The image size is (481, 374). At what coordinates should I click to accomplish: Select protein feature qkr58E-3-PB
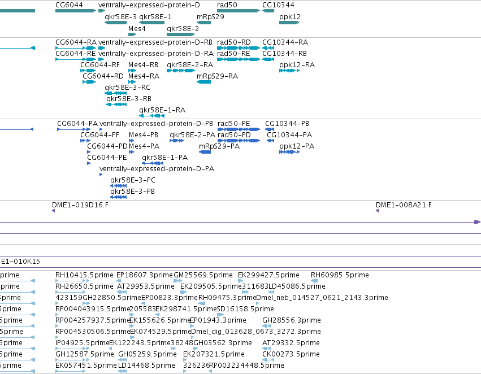pos(132,192)
